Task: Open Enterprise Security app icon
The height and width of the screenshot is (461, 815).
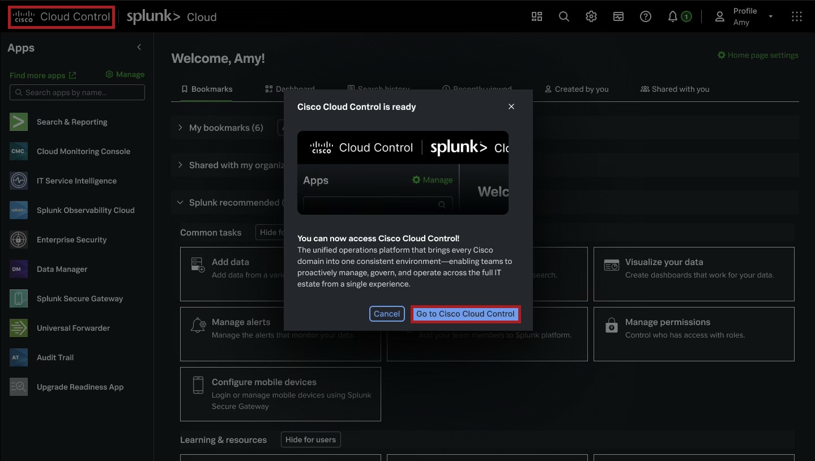Action: click(x=19, y=240)
